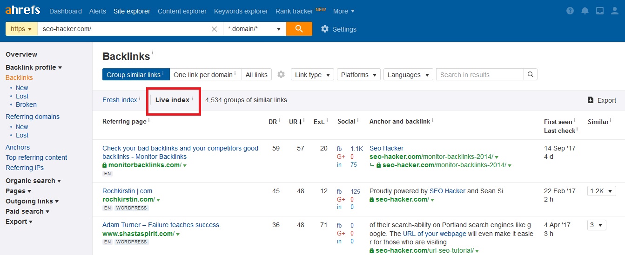Select Group similar links mode
Screen dimensions: 625x255
(x=136, y=75)
